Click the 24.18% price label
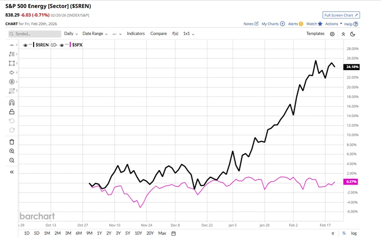Viewport: 381px width, 249px height. [351, 67]
